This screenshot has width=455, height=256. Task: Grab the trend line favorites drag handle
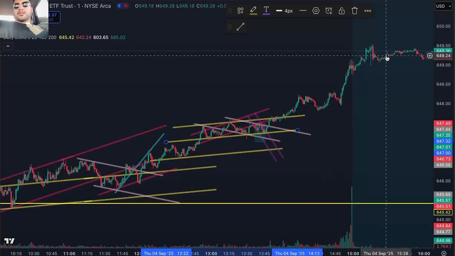(230, 27)
